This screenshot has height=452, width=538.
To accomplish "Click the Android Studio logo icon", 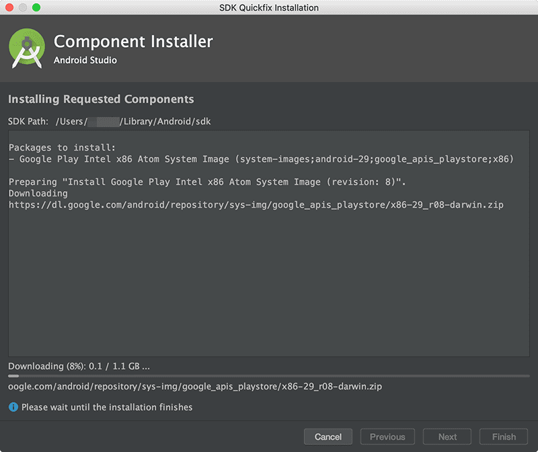I will (x=27, y=48).
